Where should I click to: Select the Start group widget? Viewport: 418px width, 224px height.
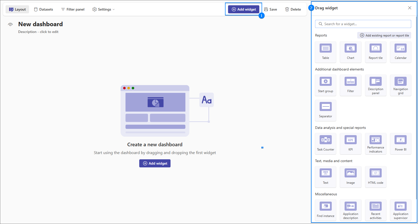click(x=325, y=85)
